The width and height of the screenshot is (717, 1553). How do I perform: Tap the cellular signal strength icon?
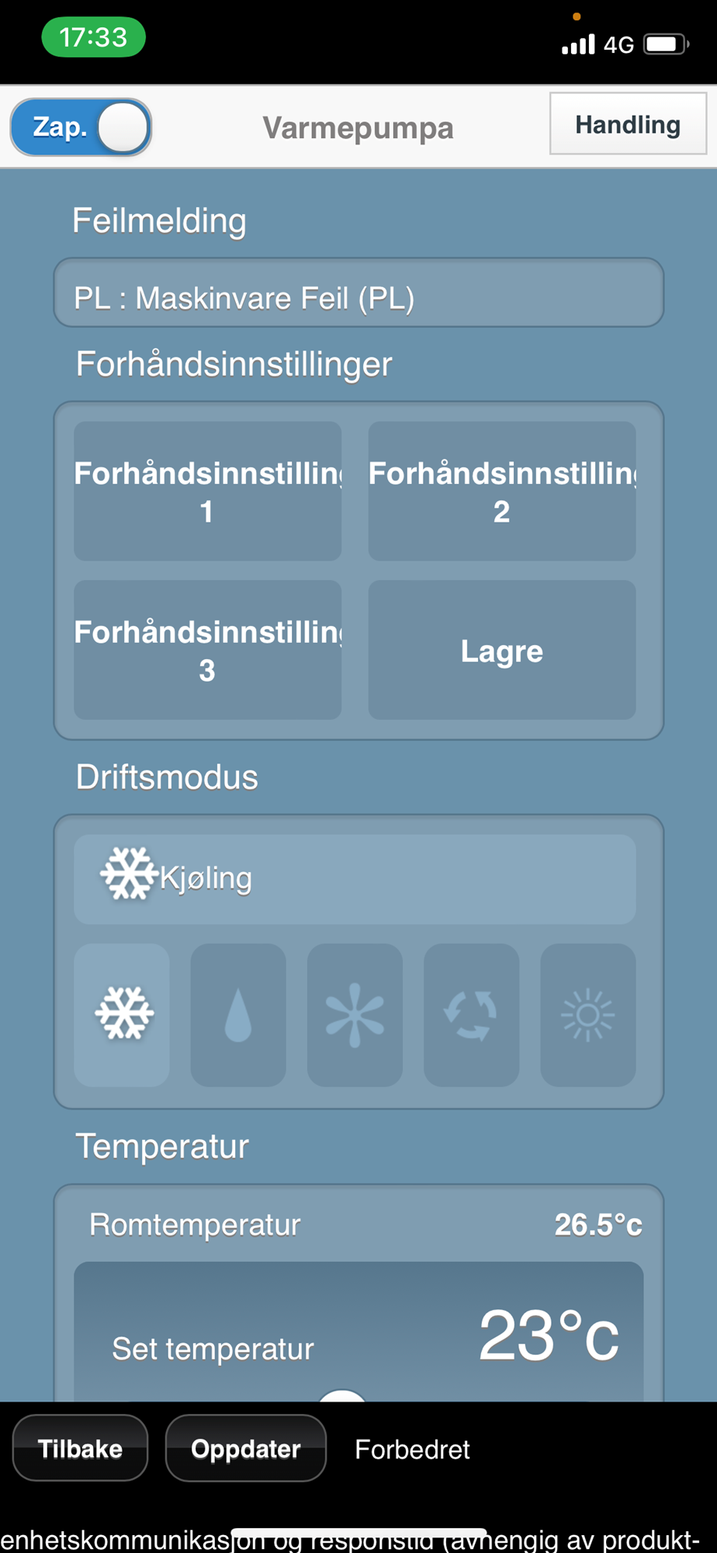coord(578,44)
